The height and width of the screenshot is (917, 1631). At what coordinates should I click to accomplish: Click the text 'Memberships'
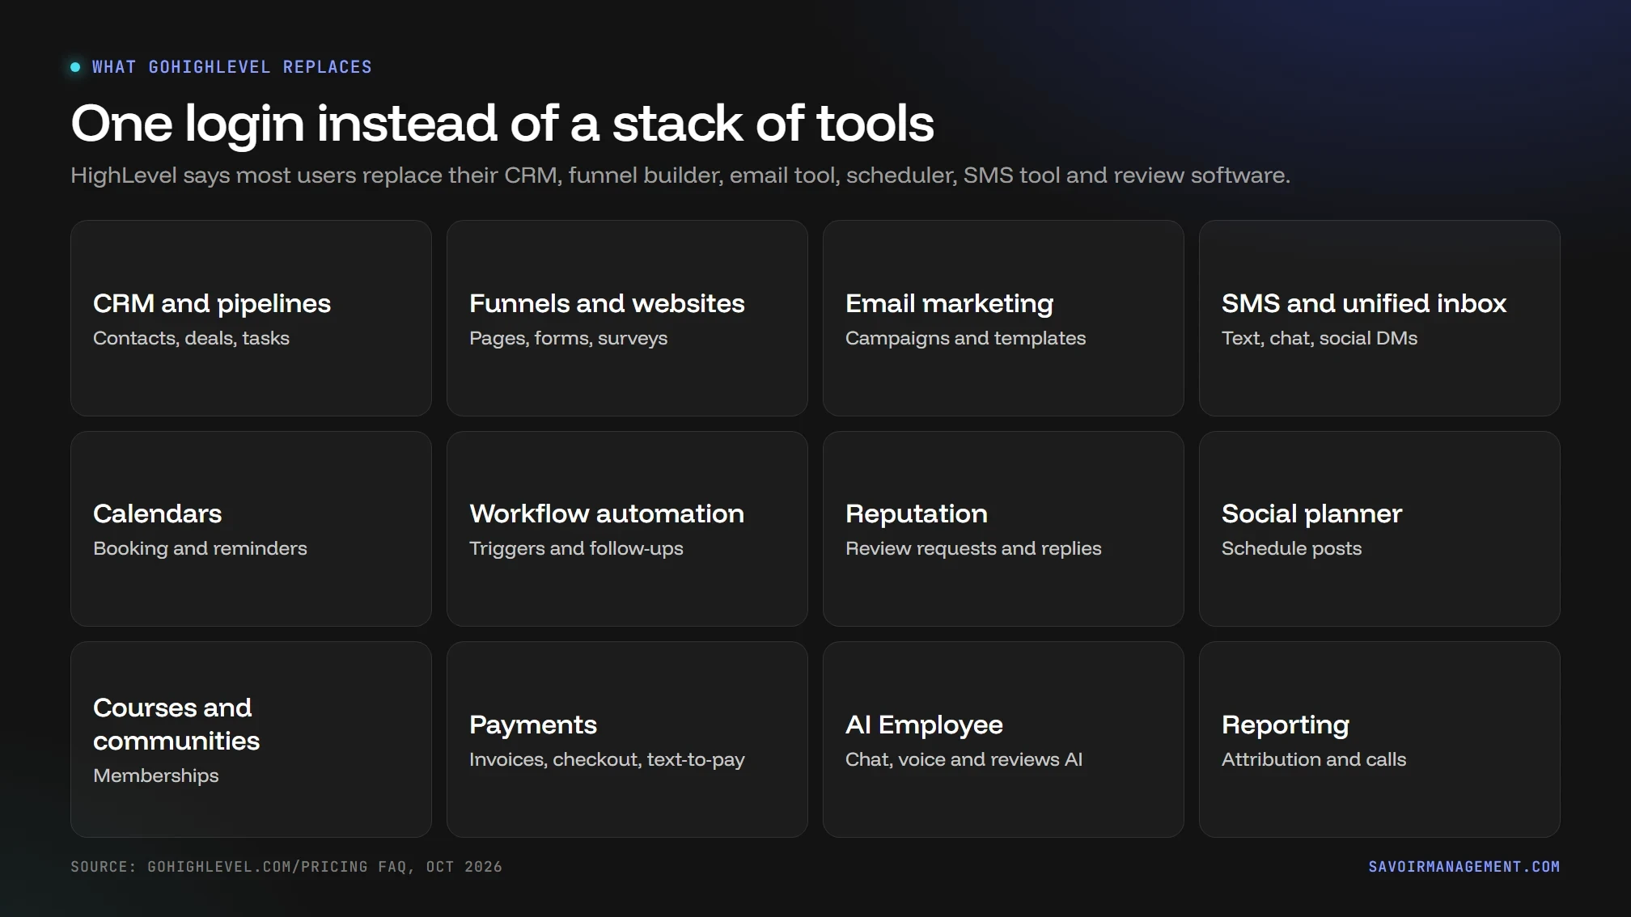(155, 775)
